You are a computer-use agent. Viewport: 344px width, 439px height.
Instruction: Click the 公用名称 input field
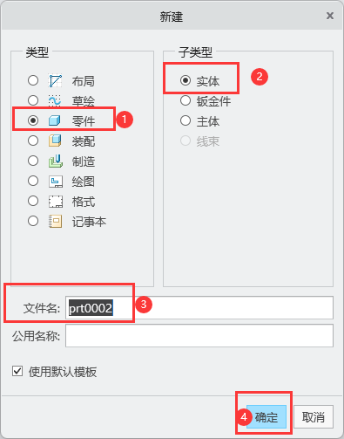click(x=199, y=336)
